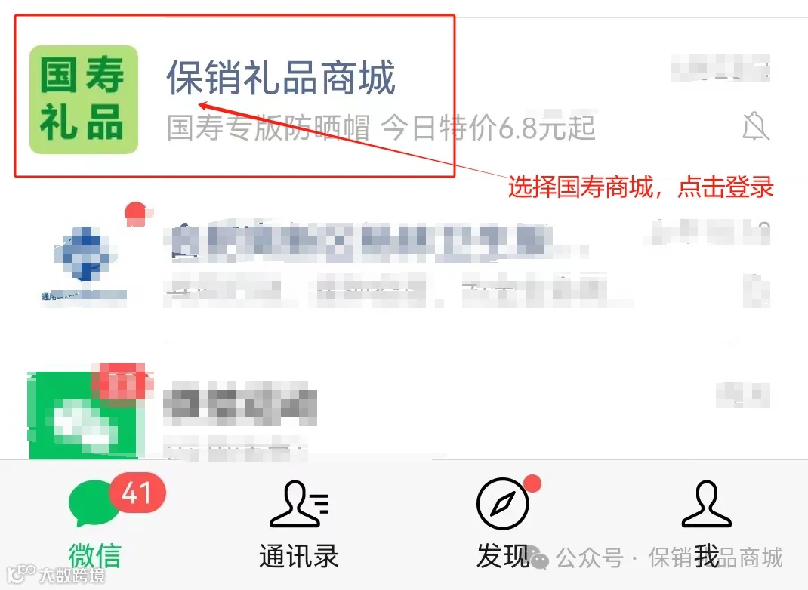Select the 通讯录 contacts icon
This screenshot has height=590, width=808.
[x=299, y=504]
